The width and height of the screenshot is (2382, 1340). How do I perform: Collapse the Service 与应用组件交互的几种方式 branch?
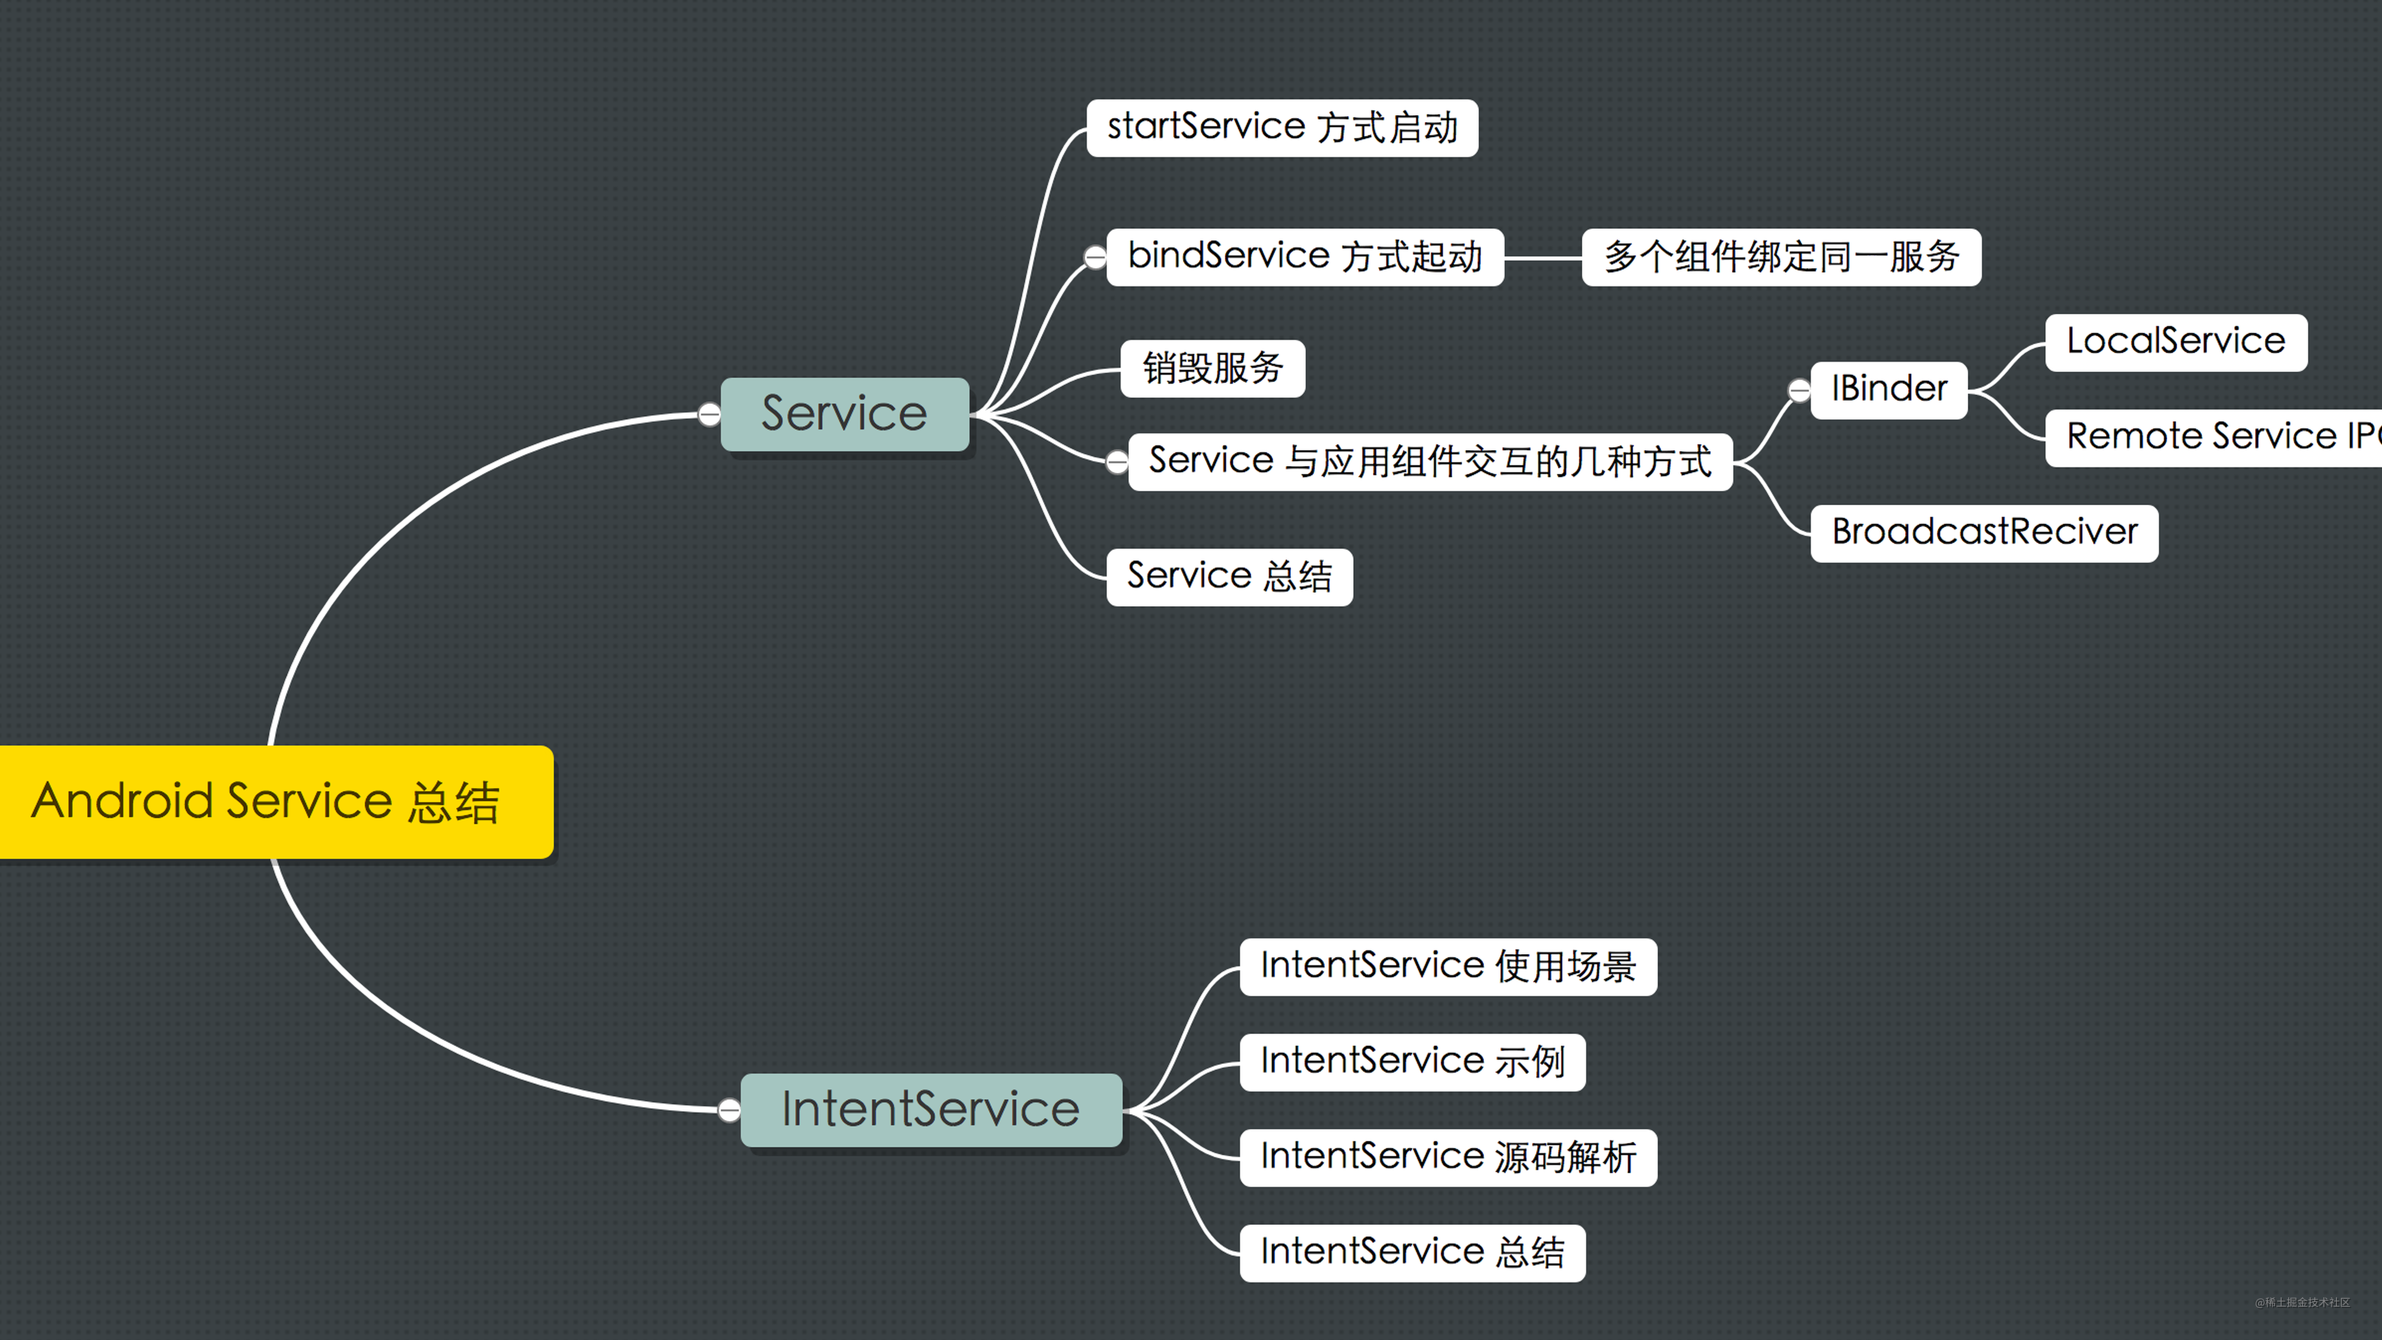point(1117,461)
